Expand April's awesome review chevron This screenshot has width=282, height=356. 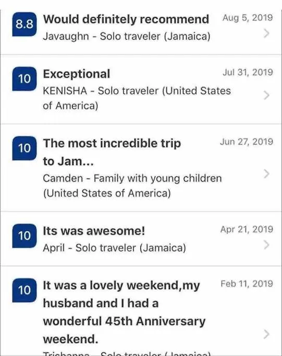tap(266, 245)
